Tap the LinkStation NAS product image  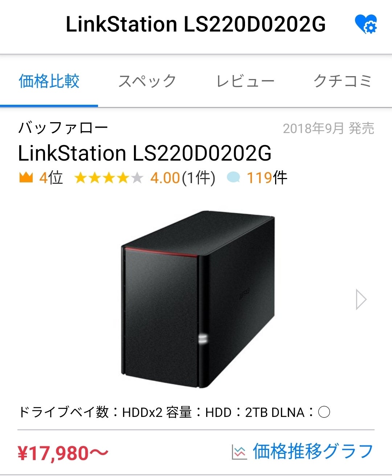click(x=198, y=299)
